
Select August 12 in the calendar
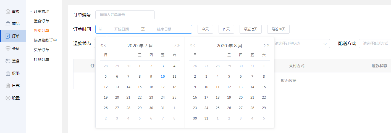click(x=229, y=87)
